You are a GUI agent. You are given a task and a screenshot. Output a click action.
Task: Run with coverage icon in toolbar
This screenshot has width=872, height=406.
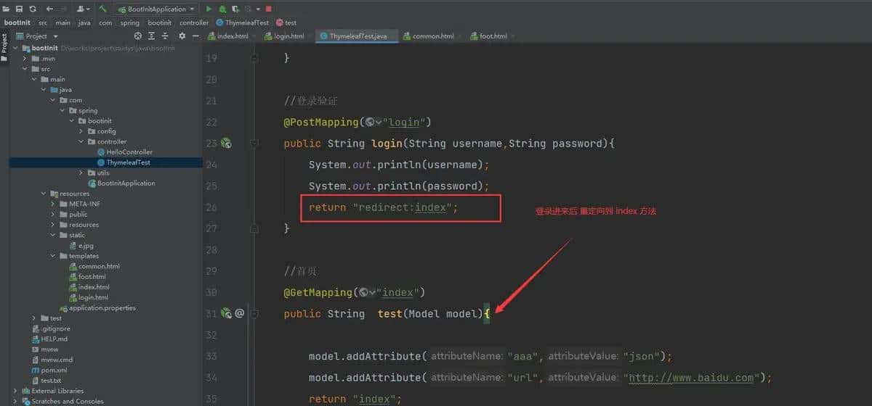(x=235, y=9)
